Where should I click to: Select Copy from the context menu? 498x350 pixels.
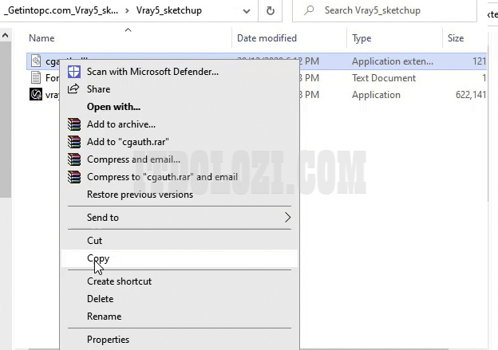tap(98, 258)
